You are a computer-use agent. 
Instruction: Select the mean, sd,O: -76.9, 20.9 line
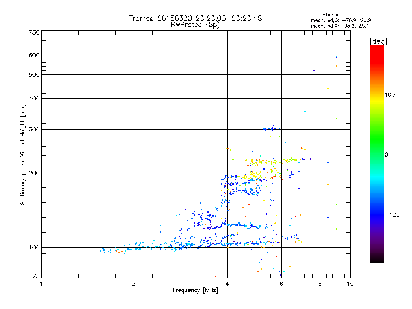point(340,20)
